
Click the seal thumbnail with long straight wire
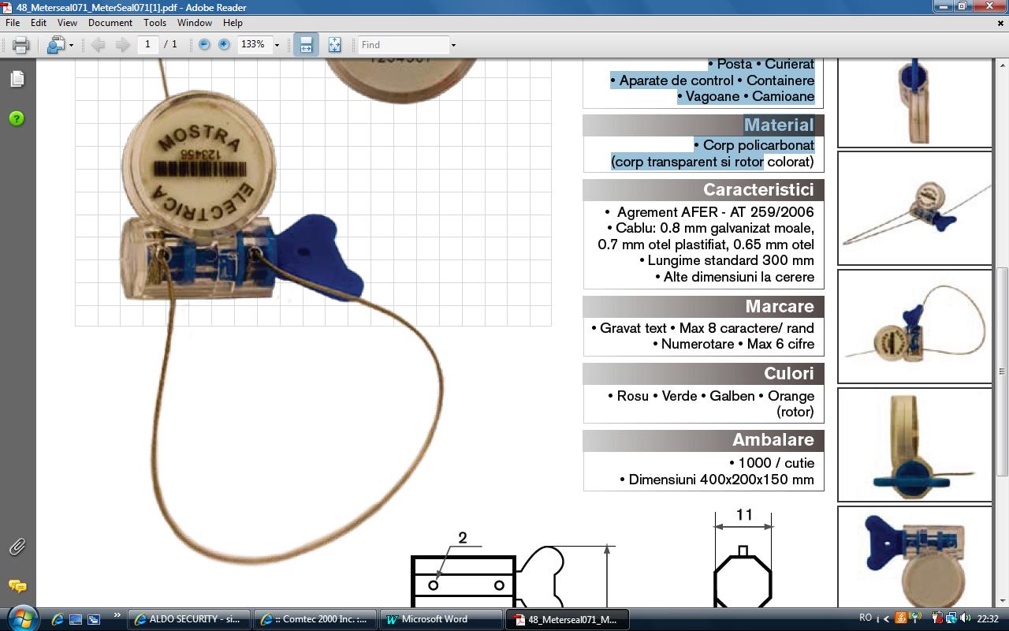(914, 208)
